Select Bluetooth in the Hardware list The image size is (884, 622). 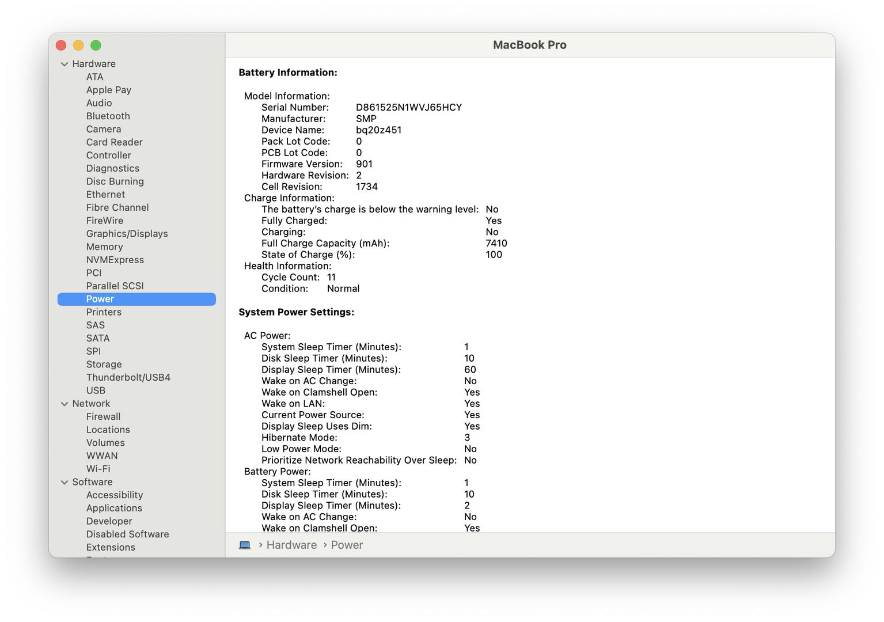click(x=108, y=116)
